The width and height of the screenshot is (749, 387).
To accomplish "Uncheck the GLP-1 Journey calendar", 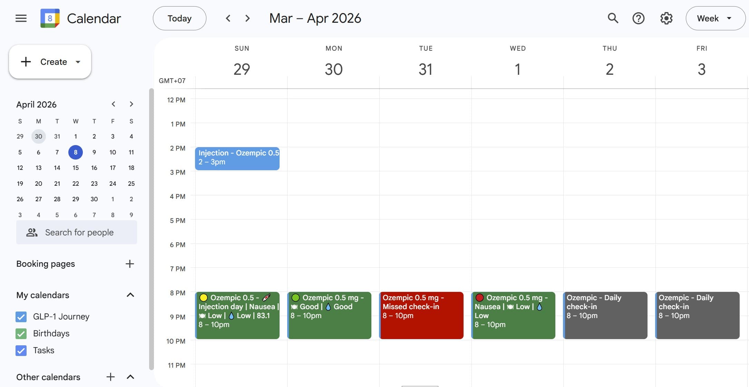I will 21,317.
